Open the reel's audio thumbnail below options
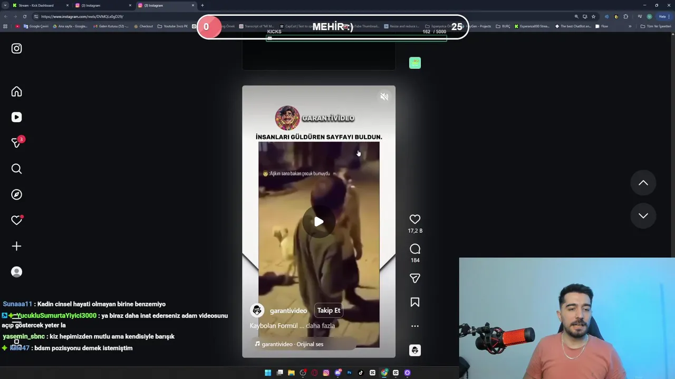Screen dimensions: 675x379 pos(415,350)
